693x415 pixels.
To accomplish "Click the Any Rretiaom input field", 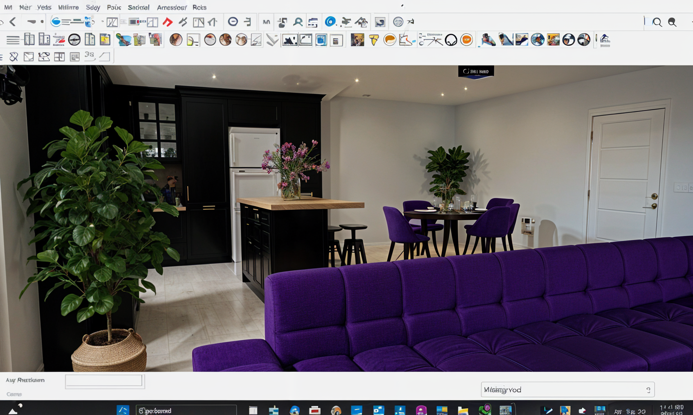I will (x=104, y=381).
